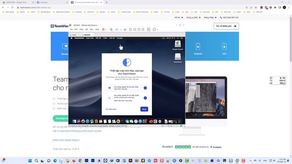Toggle the accessibility control permission checkmark
292x164 pixels.
(x=145, y=98)
